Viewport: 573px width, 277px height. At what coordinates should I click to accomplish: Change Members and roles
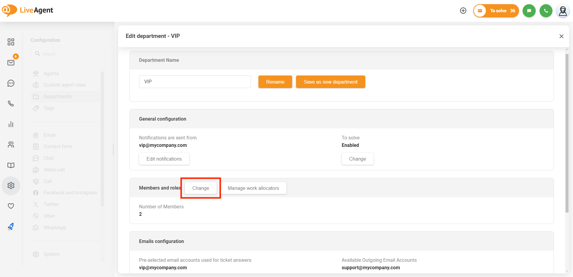click(x=201, y=188)
